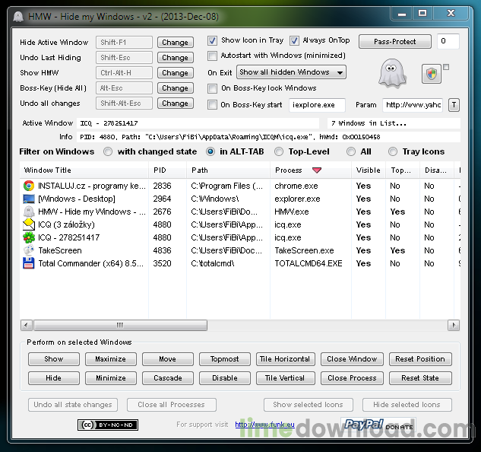Viewport: 481px width, 452px height.
Task: Click the Chrome icon in window list
Action: pyautogui.click(x=29, y=186)
